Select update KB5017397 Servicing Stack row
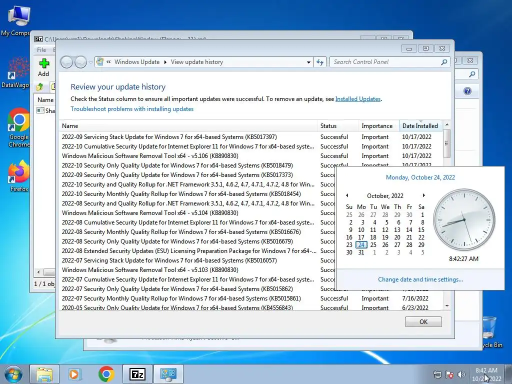 click(x=251, y=137)
